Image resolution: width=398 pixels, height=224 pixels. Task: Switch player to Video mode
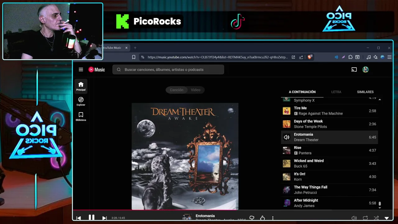[x=196, y=90]
